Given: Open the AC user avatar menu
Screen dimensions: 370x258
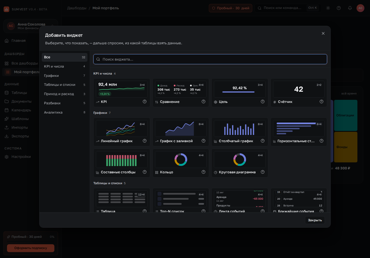Looking at the screenshot, I should [360, 8].
